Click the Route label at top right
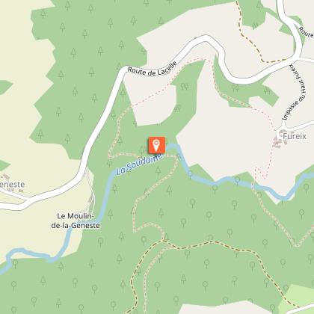This screenshot has width=314, height=314. coord(306,31)
